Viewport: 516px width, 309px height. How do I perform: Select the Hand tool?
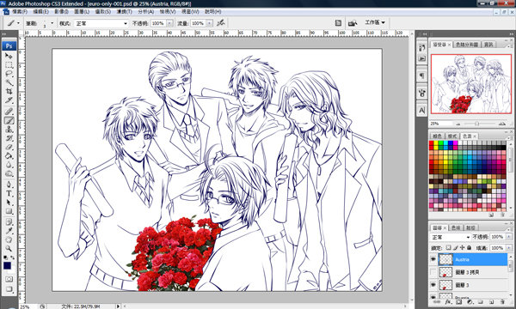coord(9,239)
